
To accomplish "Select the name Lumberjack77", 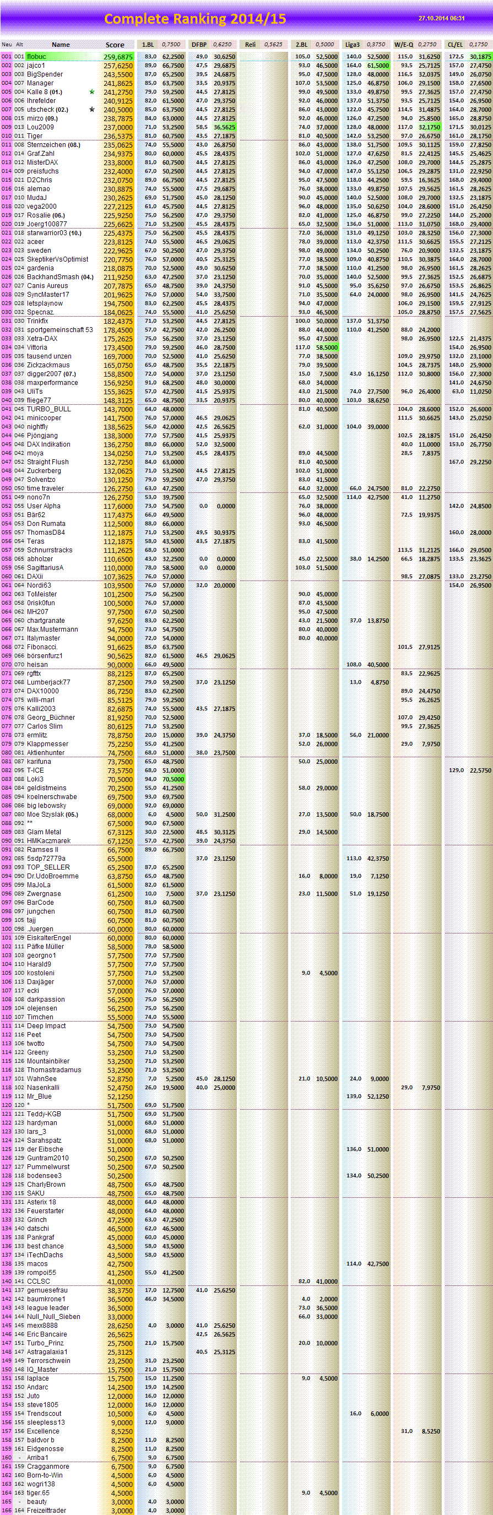I will [x=48, y=682].
